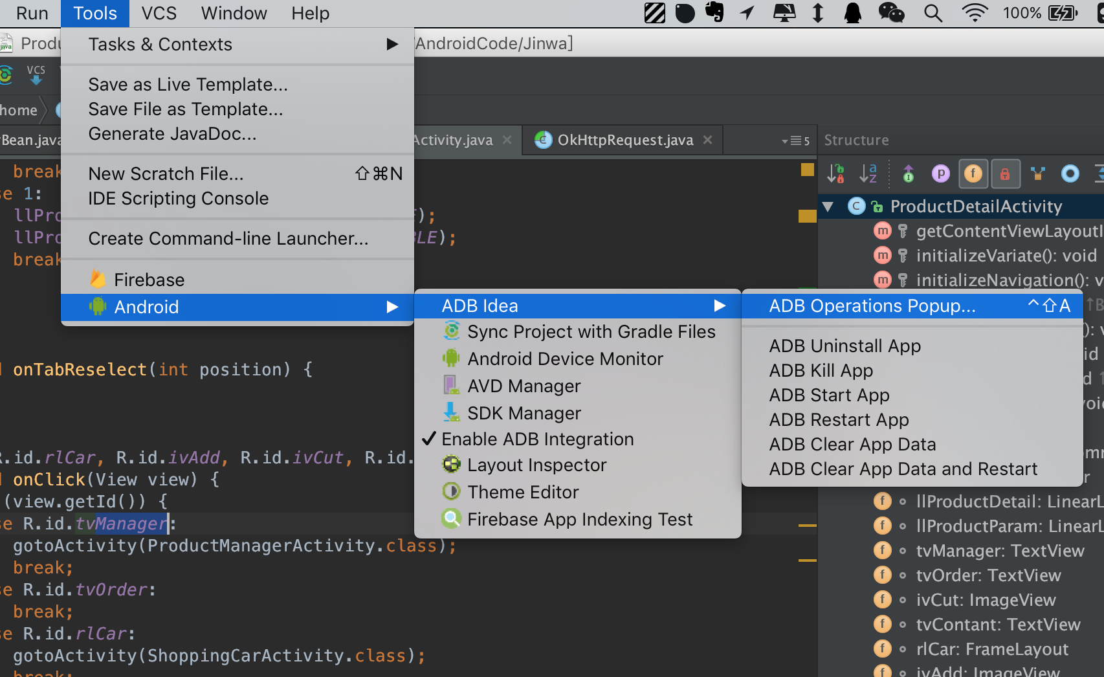Open ADB Operations Popup...
Screen dimensions: 1104x677
(x=912, y=305)
